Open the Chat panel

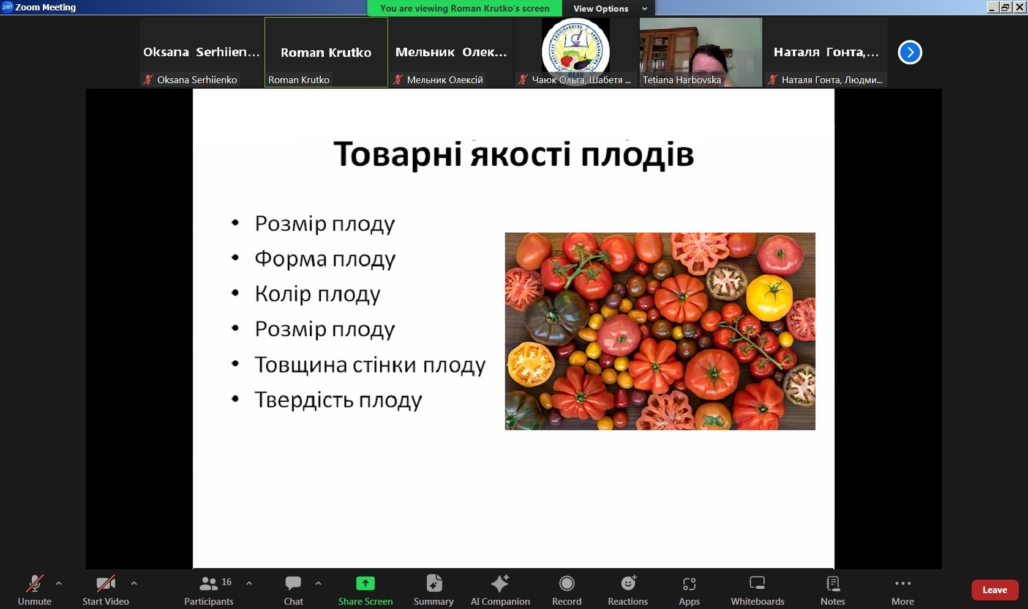coord(293,591)
